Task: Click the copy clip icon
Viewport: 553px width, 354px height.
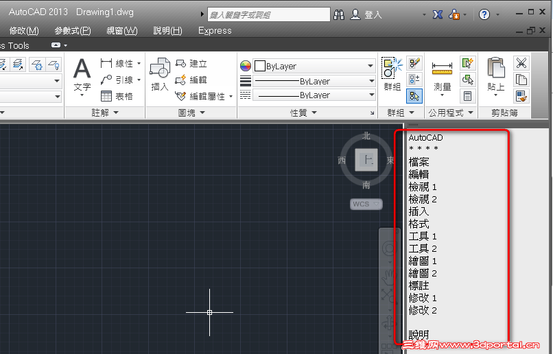Action: coord(521,80)
